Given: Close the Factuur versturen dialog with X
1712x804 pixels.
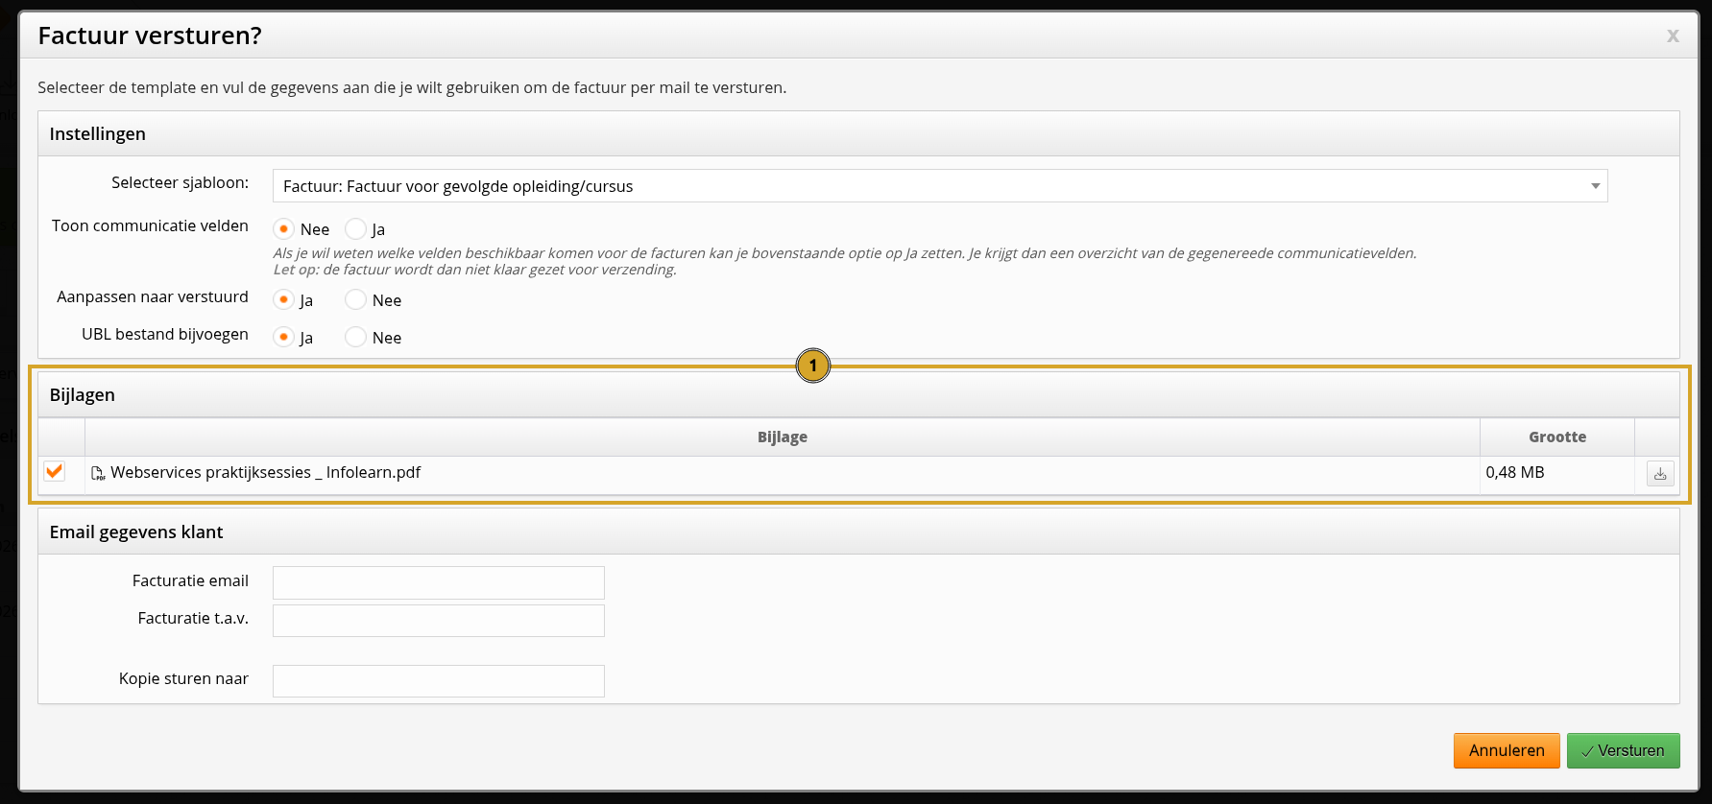Looking at the screenshot, I should coord(1673,35).
